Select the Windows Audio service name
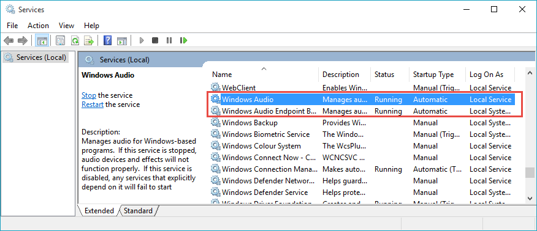Image resolution: width=537 pixels, height=231 pixels. point(248,99)
